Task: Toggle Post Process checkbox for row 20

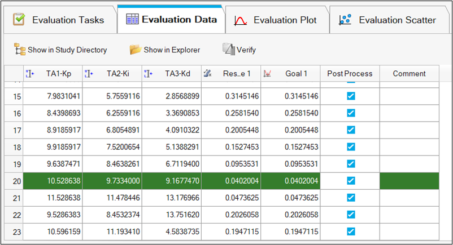Action: (x=350, y=180)
